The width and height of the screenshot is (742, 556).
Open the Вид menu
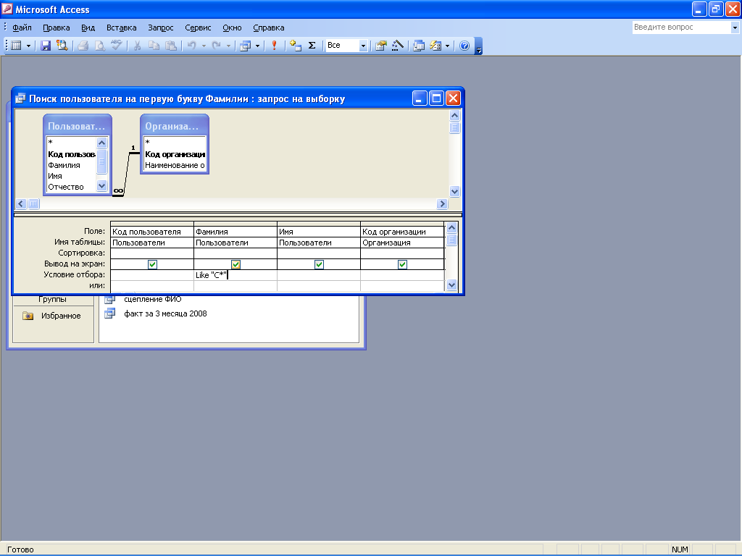pyautogui.click(x=88, y=28)
